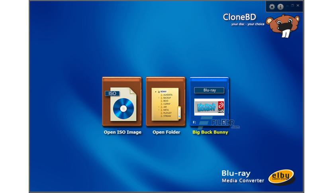Click the Open ISO Image disc tile

coord(122,102)
